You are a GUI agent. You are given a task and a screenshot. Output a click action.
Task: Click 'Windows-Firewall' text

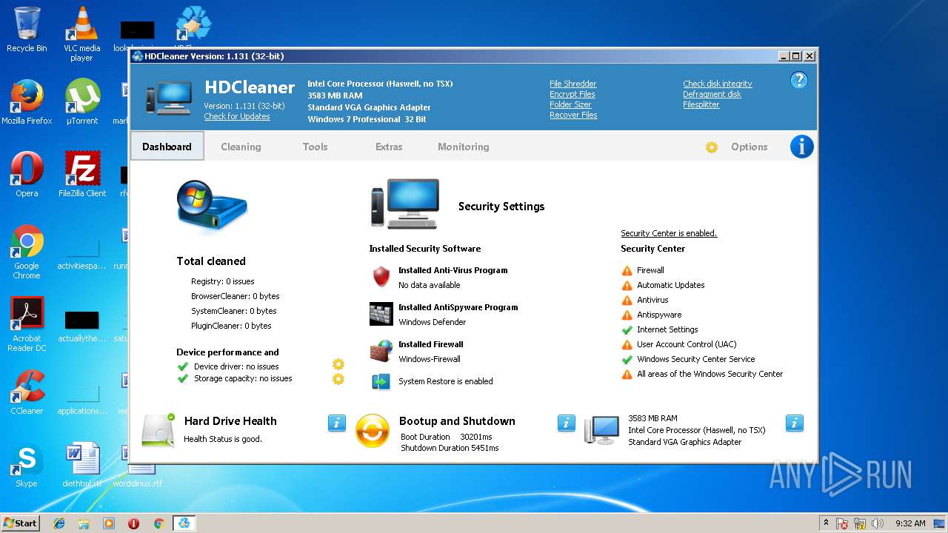[430, 359]
